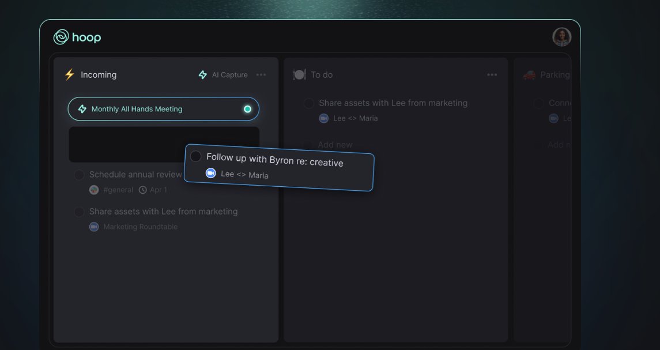The width and height of the screenshot is (660, 350).
Task: Check off the first Parking column task
Action: [x=539, y=103]
